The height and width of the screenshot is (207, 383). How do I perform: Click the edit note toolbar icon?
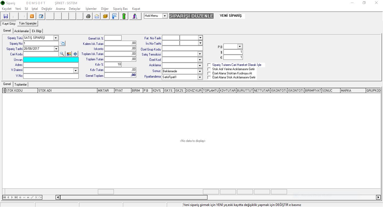point(41,16)
